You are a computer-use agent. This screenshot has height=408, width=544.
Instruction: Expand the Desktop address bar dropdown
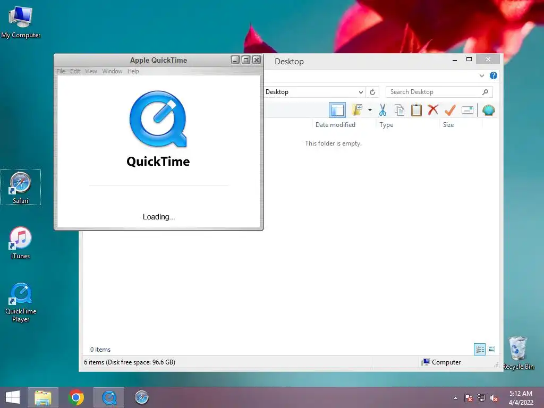coord(361,92)
